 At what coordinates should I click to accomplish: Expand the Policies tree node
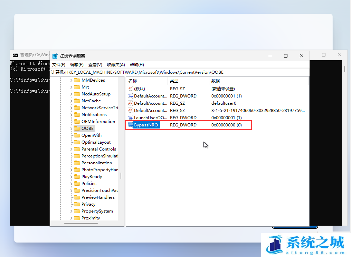click(72, 184)
